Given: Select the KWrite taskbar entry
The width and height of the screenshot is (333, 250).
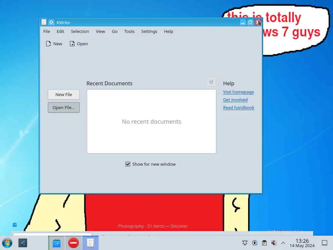Looking at the screenshot, I should [90, 243].
